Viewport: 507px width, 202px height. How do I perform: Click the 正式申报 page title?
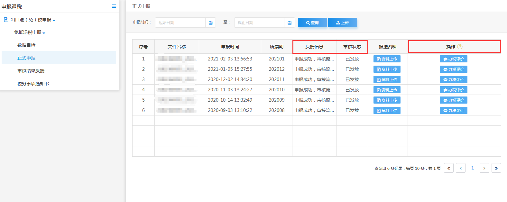tap(141, 6)
